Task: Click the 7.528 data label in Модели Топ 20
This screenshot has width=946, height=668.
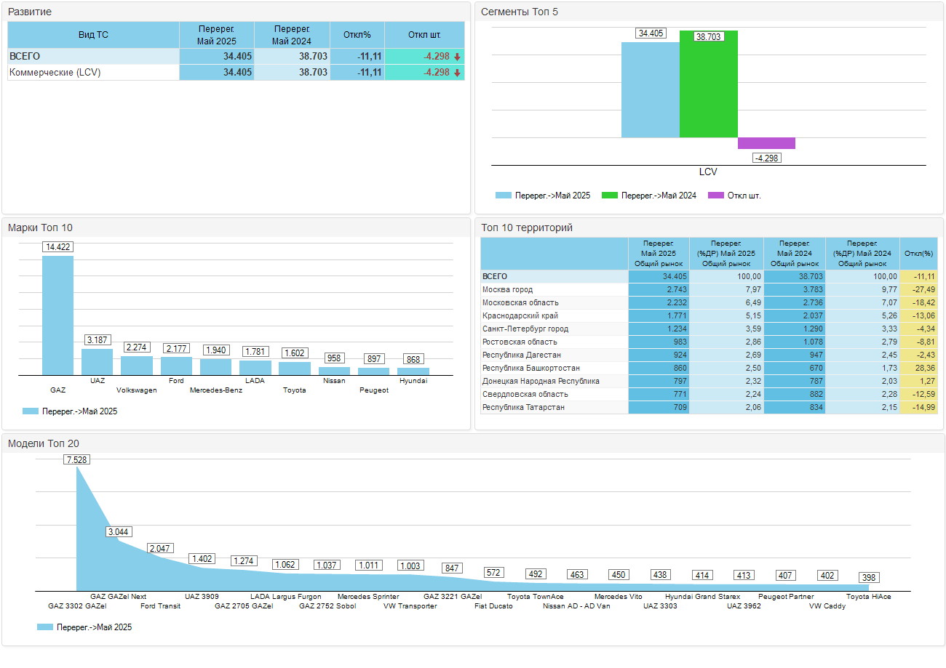Action: pos(76,459)
